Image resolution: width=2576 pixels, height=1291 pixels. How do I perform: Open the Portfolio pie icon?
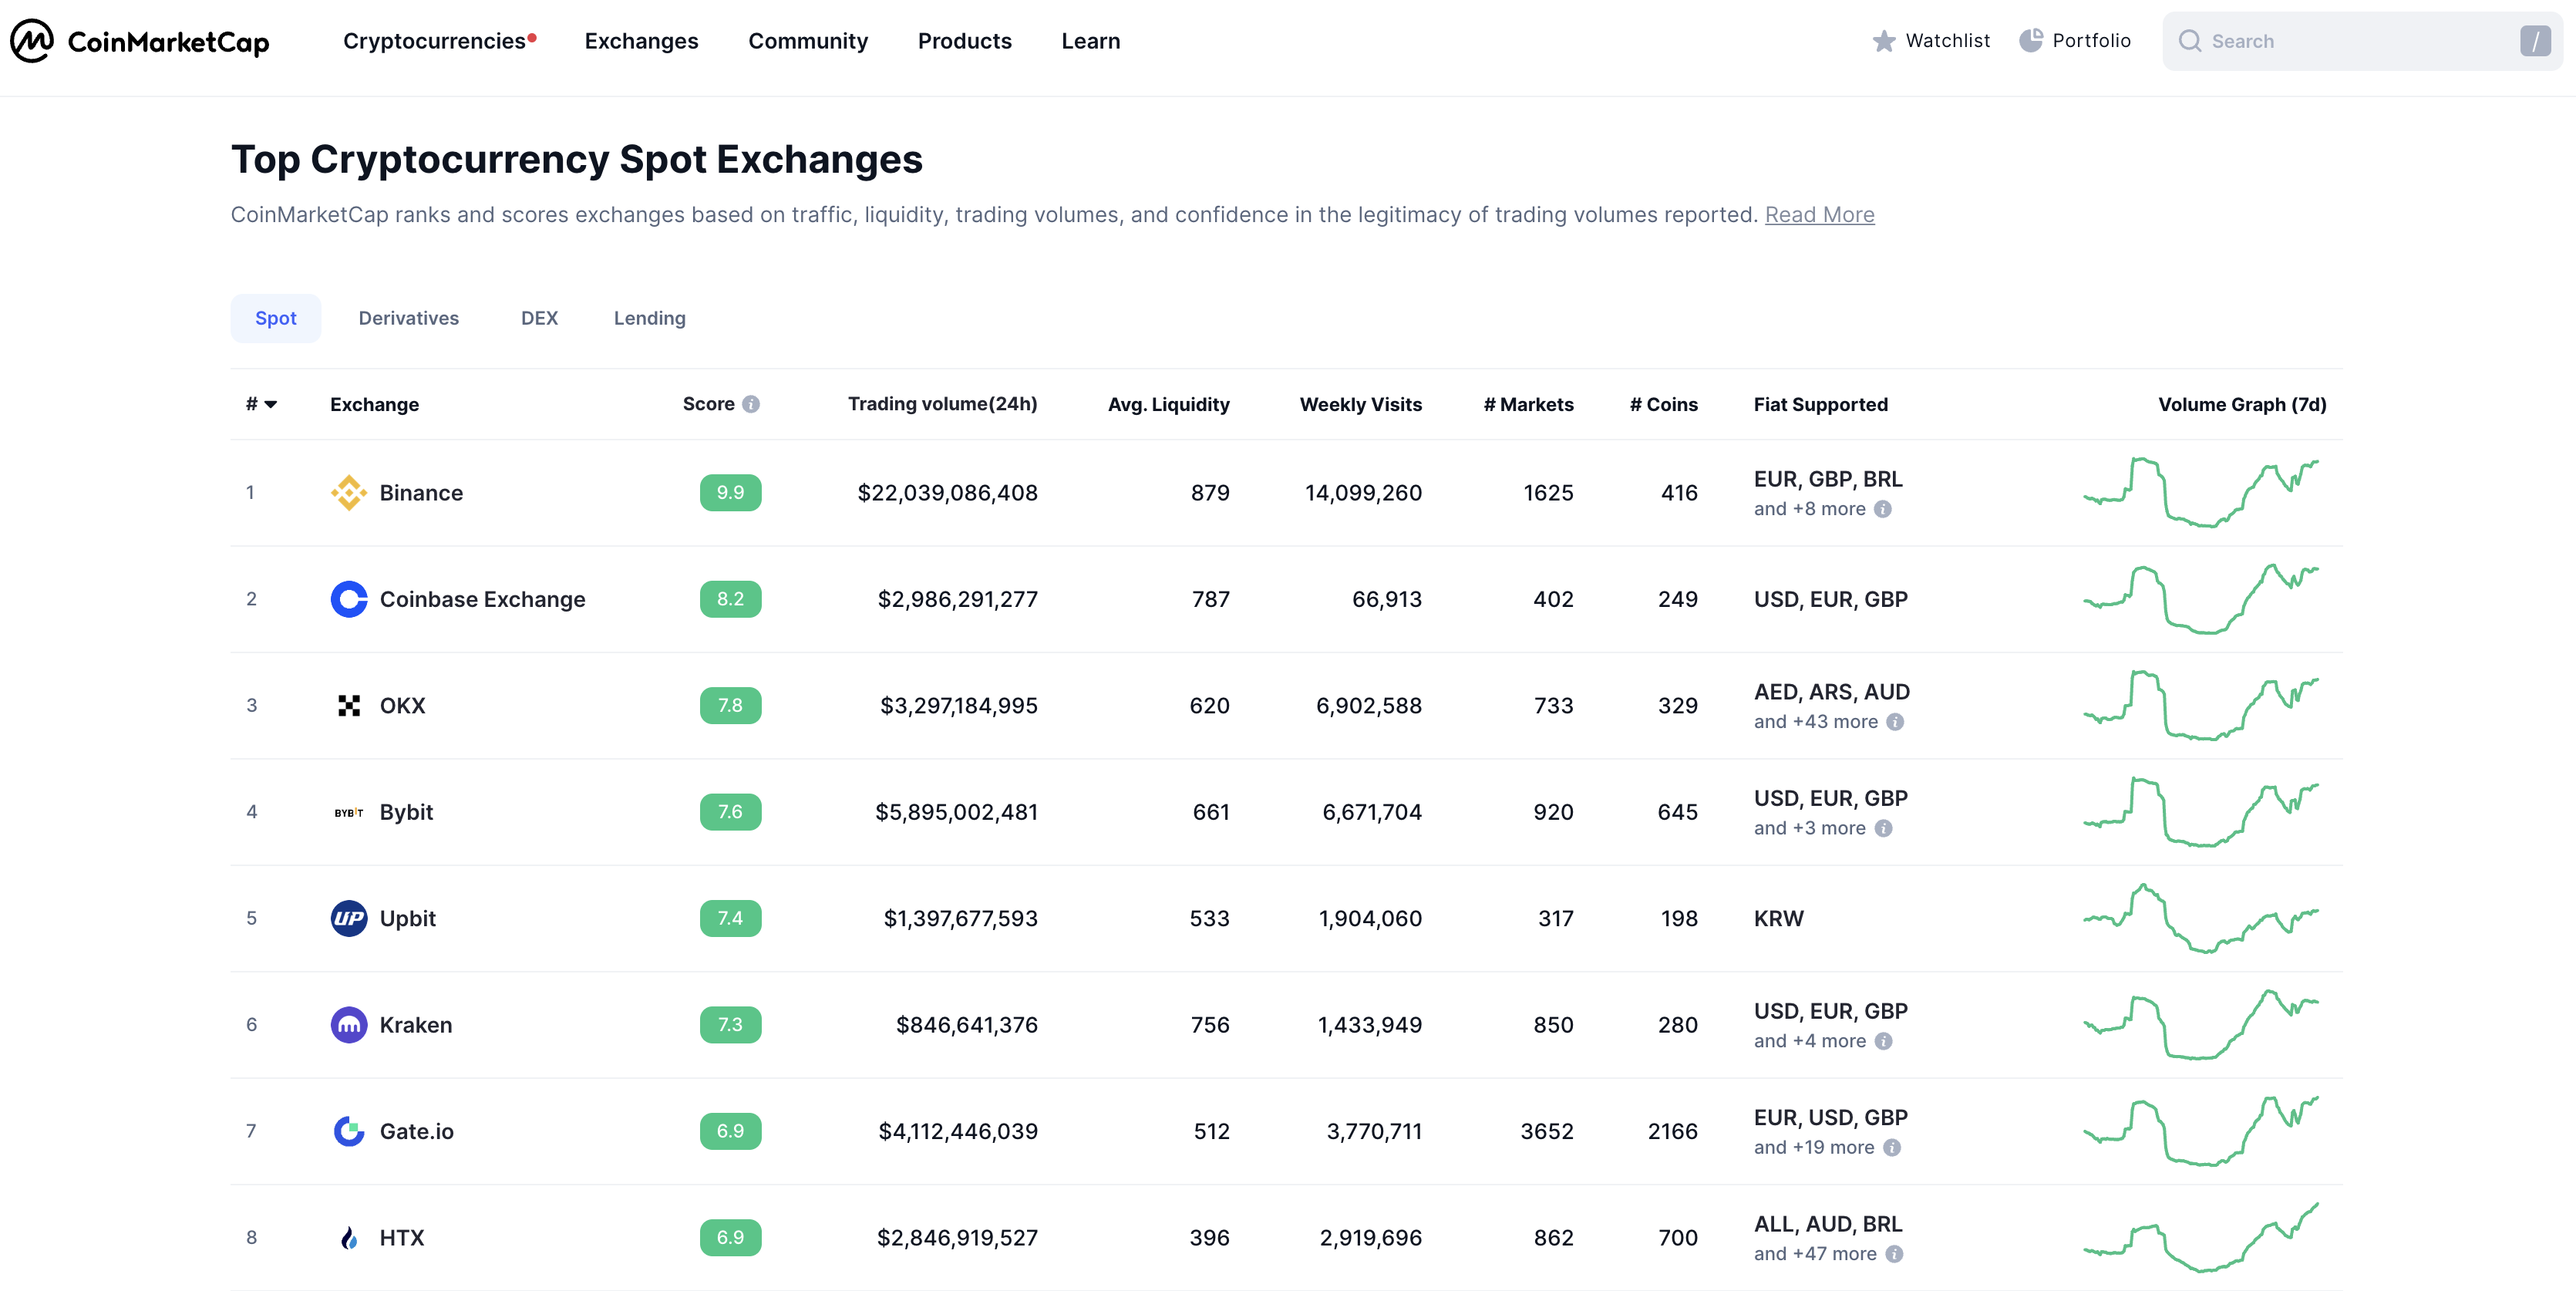point(2031,41)
